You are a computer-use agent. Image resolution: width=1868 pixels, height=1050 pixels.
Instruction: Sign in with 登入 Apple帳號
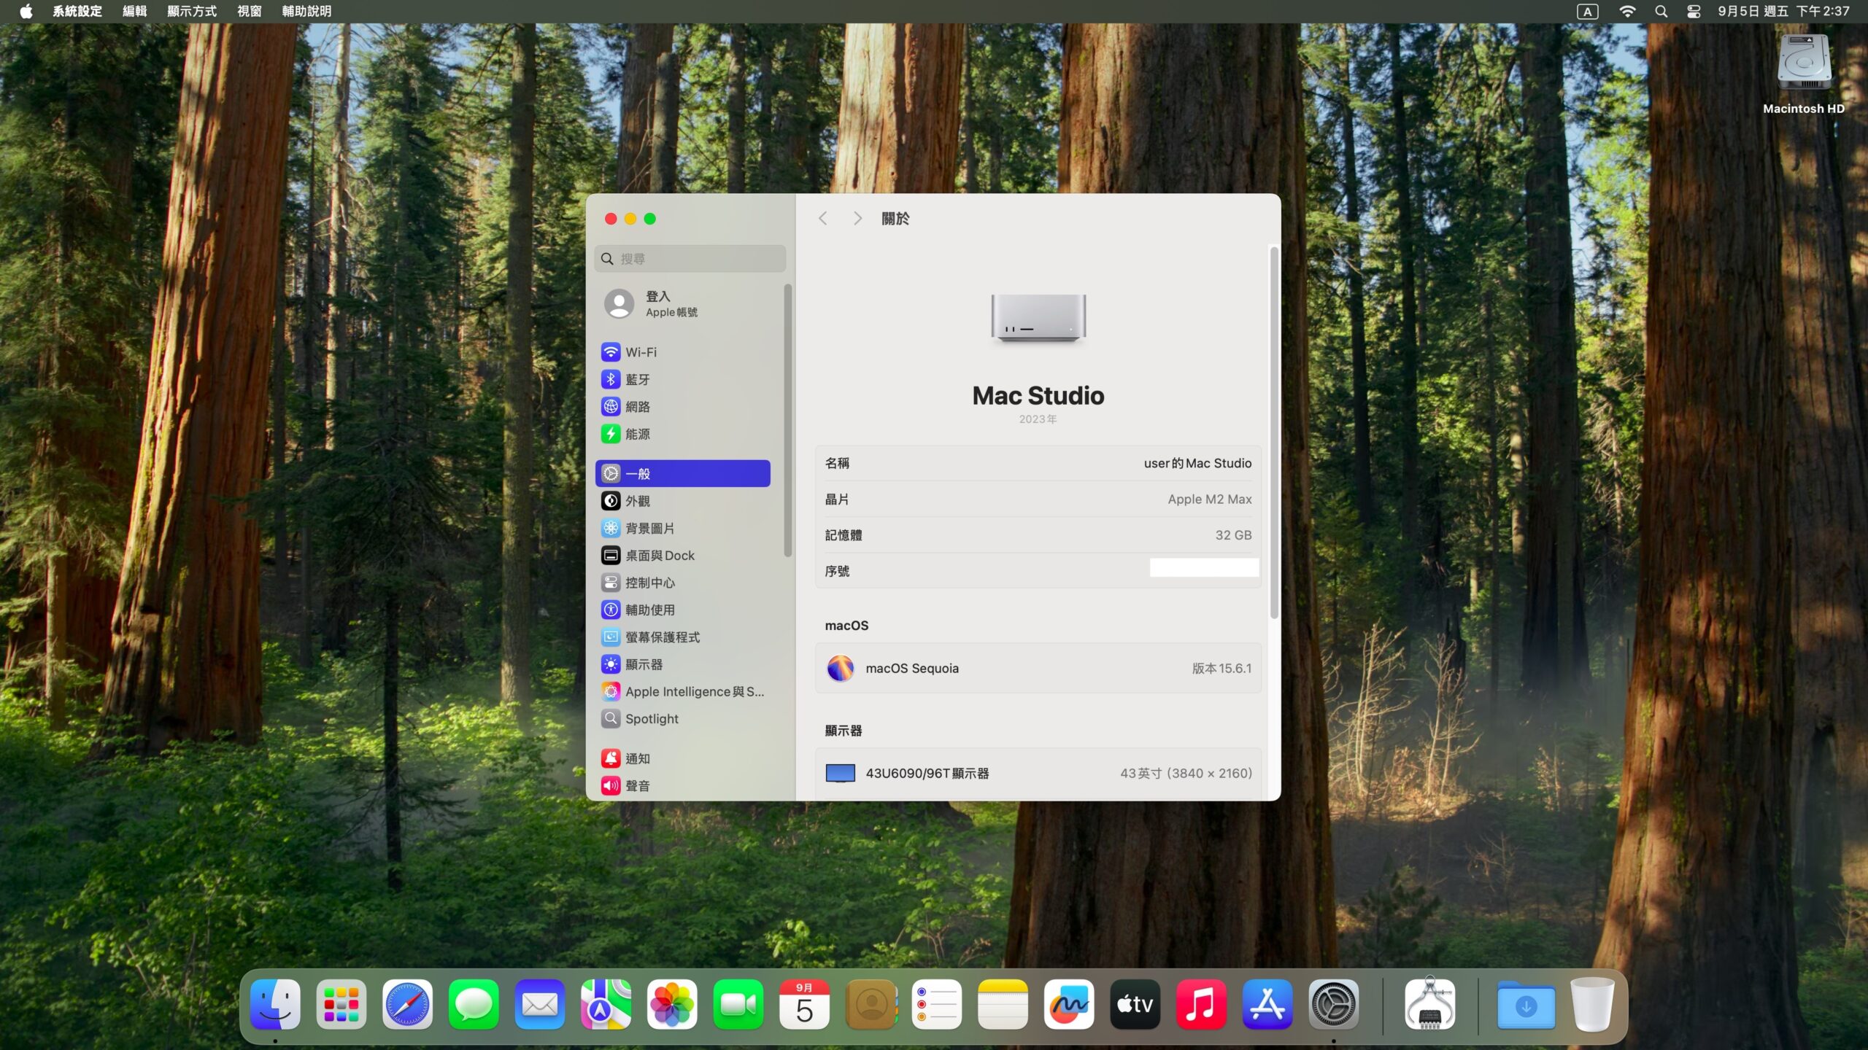tap(683, 304)
